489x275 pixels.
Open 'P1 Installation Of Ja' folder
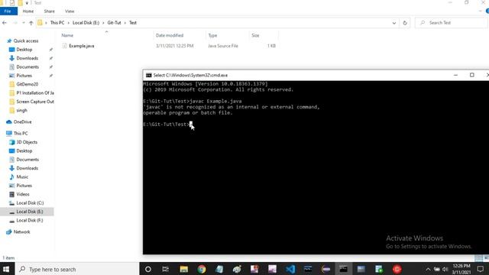[35, 93]
